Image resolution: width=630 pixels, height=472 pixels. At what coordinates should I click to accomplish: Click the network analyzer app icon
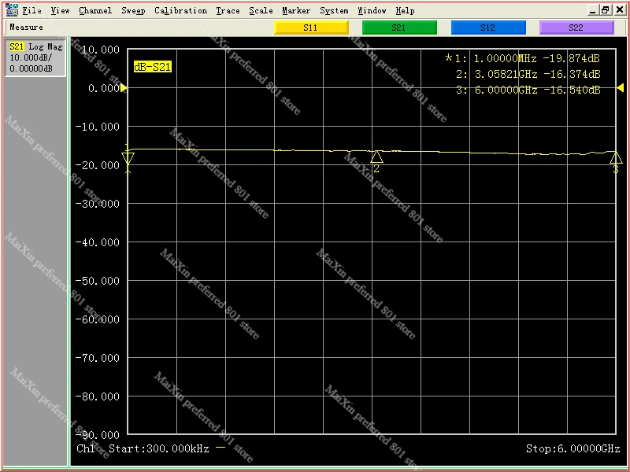point(12,9)
